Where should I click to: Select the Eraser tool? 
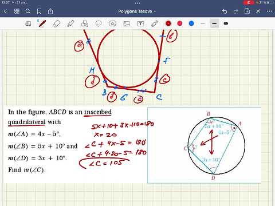(56, 23)
